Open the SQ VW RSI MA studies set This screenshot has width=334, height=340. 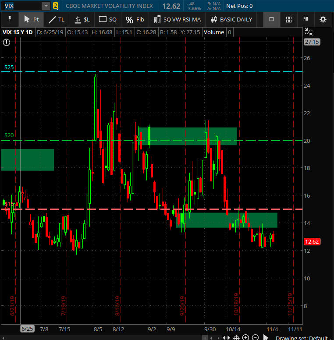click(x=178, y=19)
